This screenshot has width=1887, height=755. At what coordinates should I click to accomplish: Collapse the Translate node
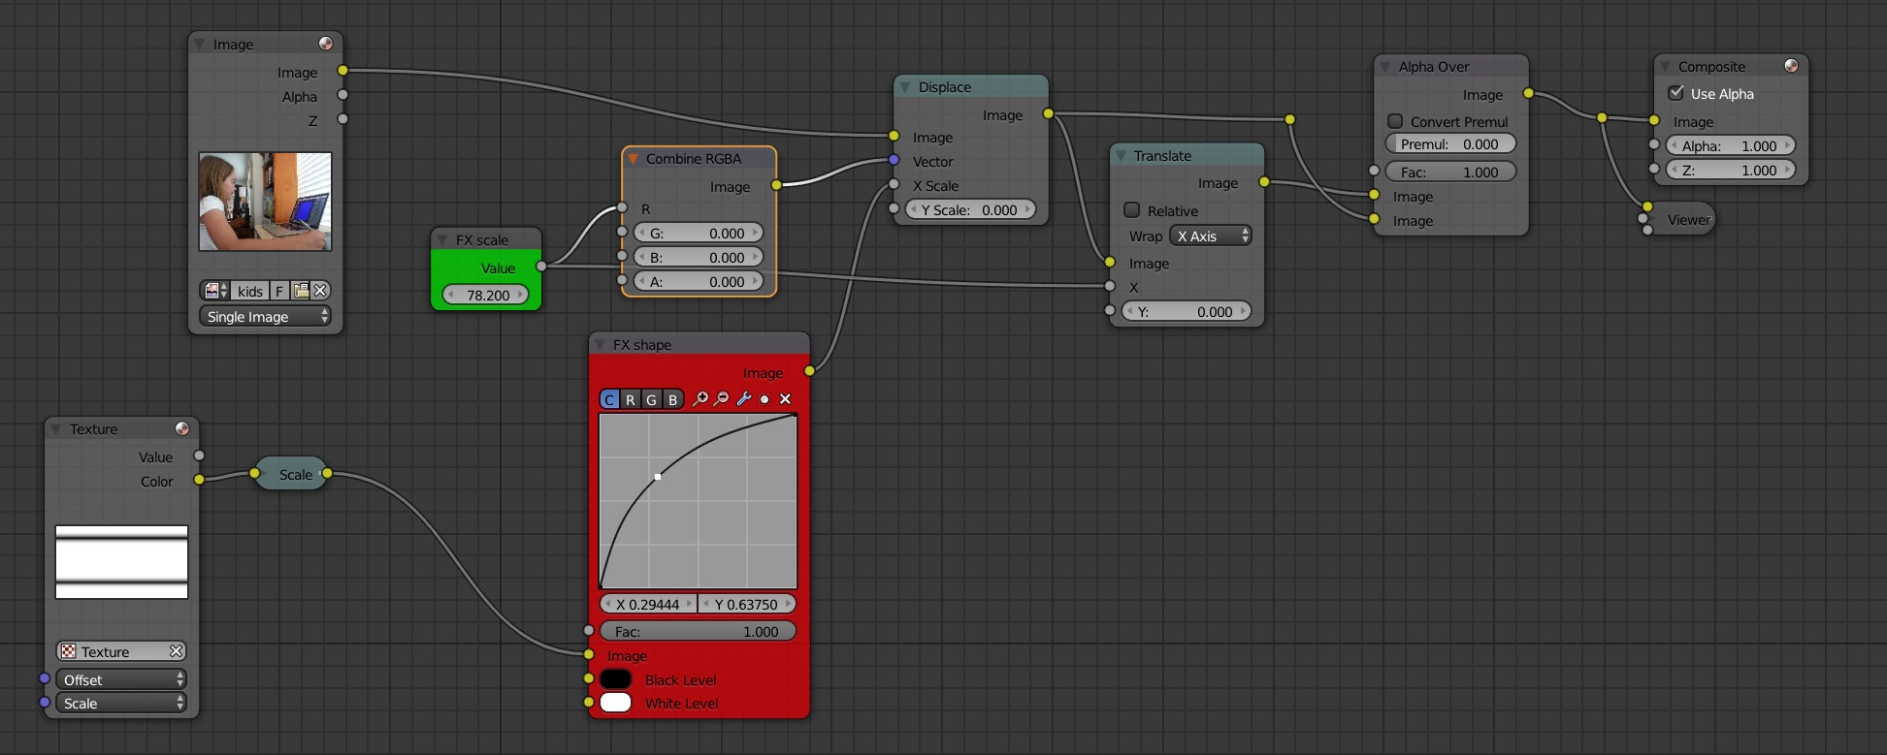coord(1121,155)
